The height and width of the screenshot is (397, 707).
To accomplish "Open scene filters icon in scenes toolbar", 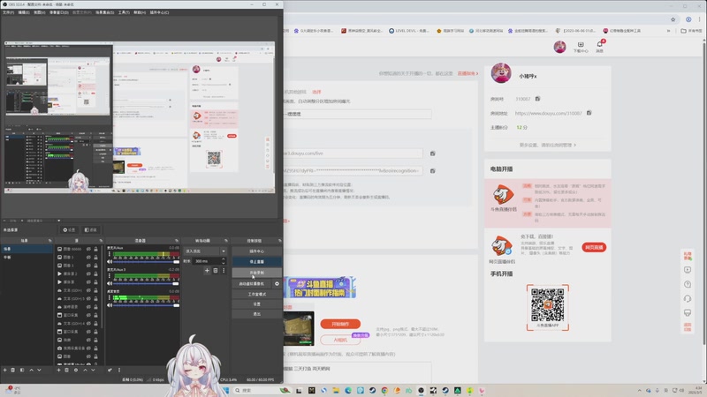I will [x=22, y=370].
